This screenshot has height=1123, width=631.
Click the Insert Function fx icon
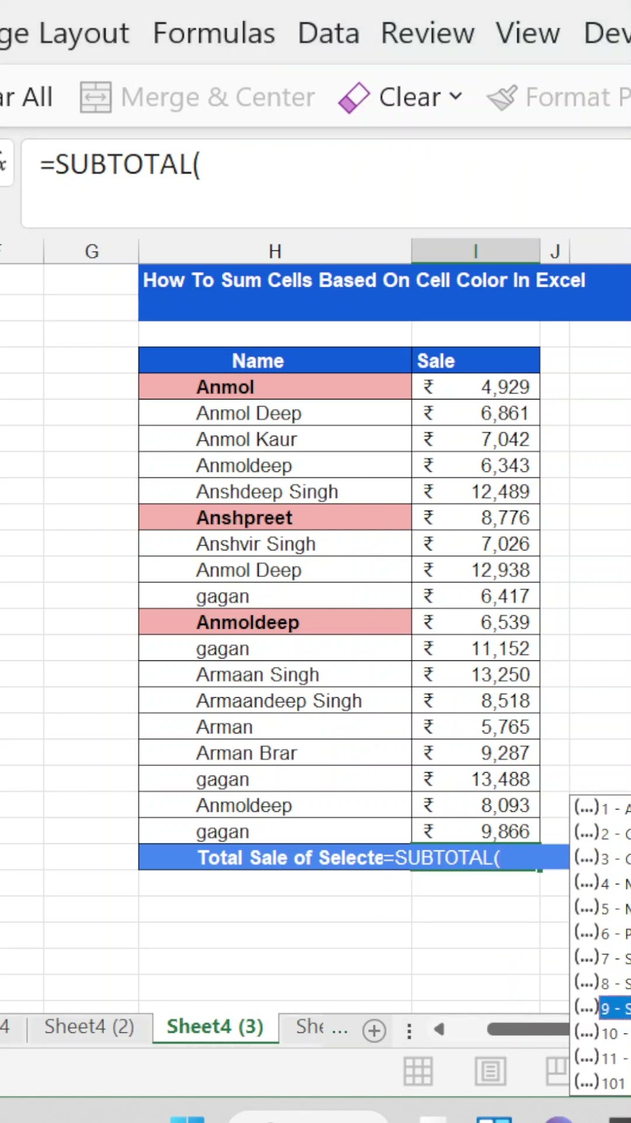coord(4,163)
